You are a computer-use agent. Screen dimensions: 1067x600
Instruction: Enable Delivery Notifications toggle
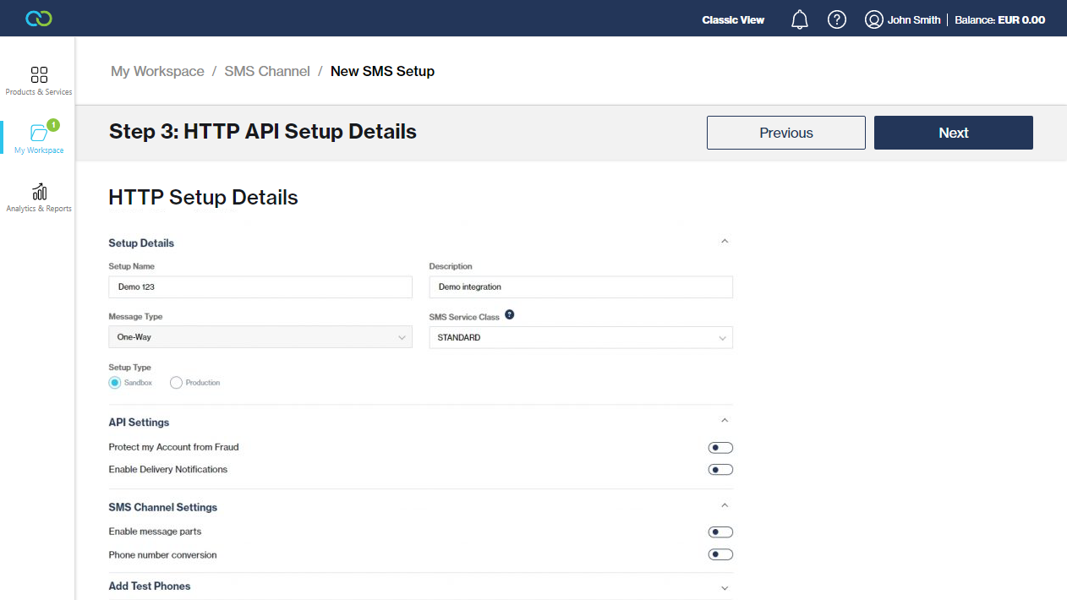point(720,470)
